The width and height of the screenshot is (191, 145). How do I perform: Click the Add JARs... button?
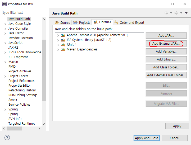(x=166, y=35)
